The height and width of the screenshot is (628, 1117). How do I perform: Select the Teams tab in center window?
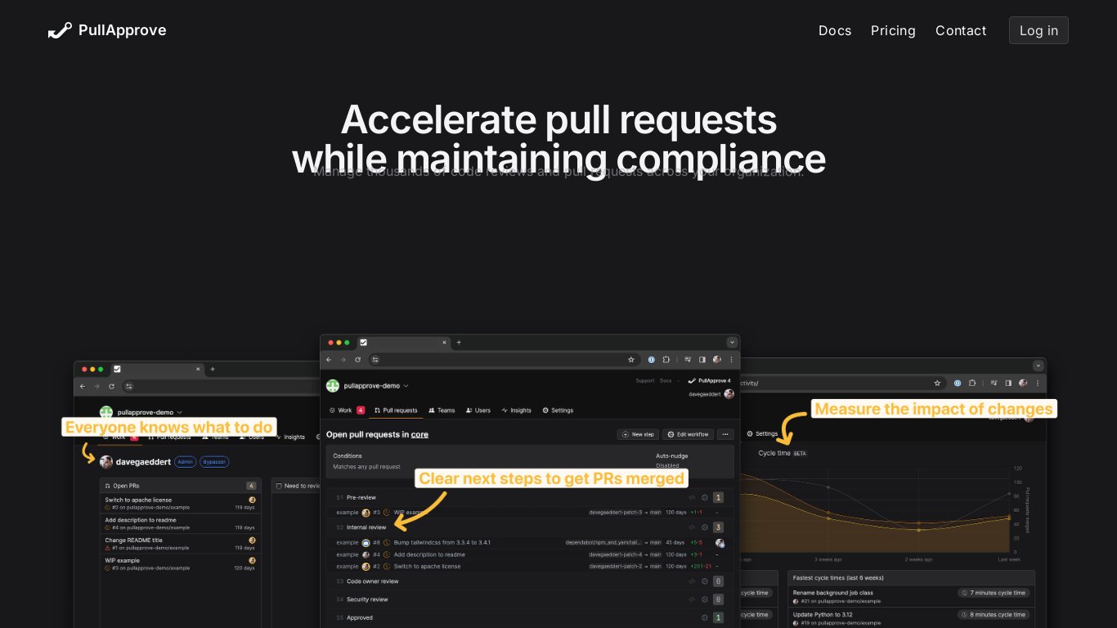click(x=442, y=410)
